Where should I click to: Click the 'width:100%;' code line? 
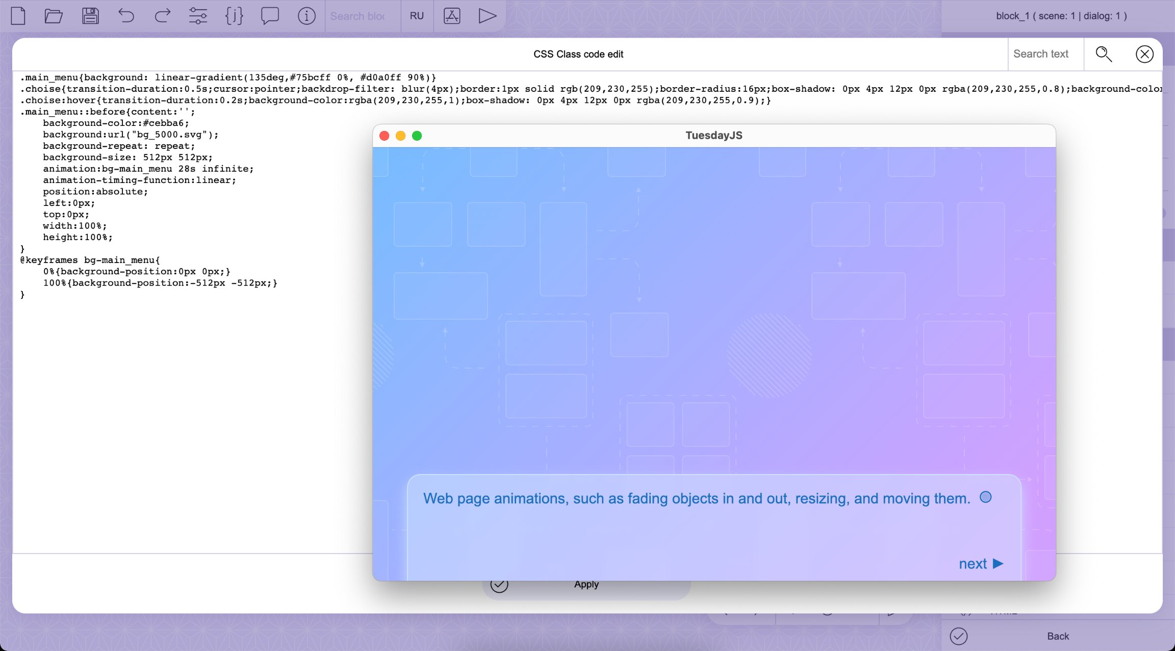coord(74,226)
